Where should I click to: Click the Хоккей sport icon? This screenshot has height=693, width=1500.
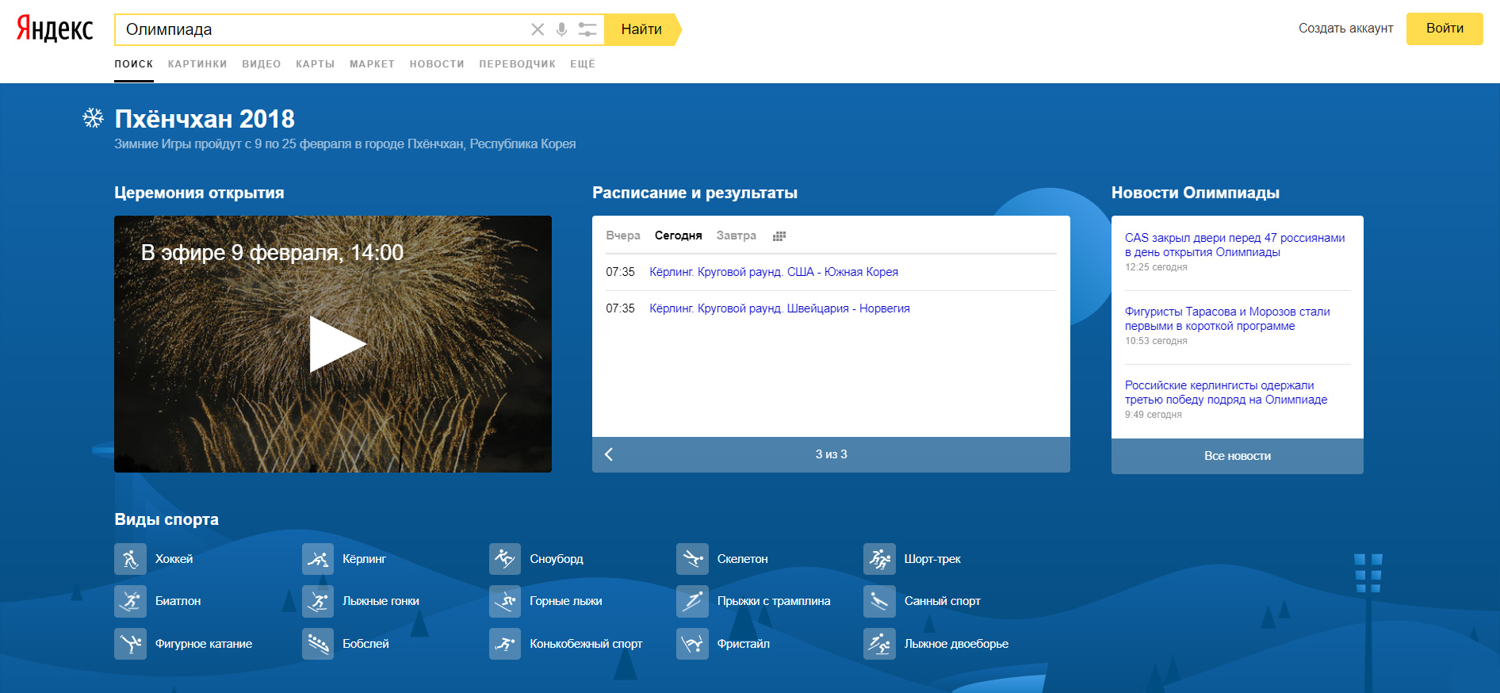[130, 559]
